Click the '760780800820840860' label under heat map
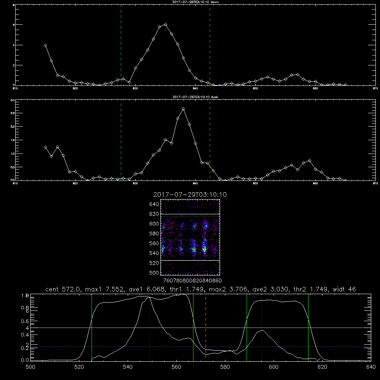The height and width of the screenshot is (380, 380). click(x=192, y=280)
